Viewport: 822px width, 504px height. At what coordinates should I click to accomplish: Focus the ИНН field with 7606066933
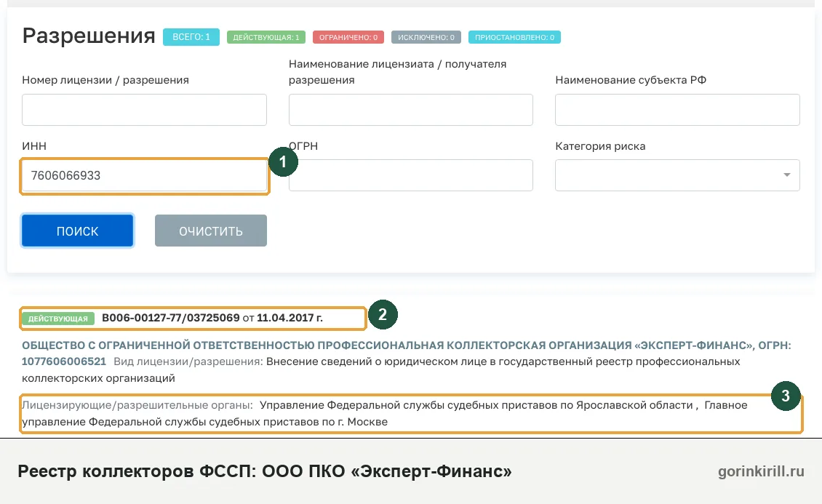(x=144, y=175)
